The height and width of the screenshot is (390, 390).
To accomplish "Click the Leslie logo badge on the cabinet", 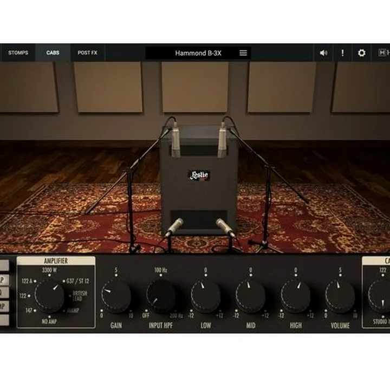I will [199, 175].
